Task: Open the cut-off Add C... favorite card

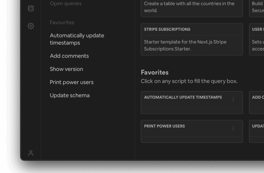Action: pos(257,102)
